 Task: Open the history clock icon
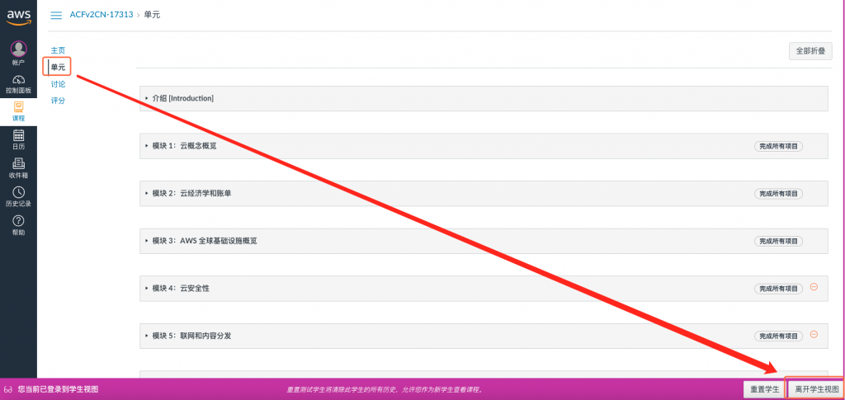tap(18, 192)
